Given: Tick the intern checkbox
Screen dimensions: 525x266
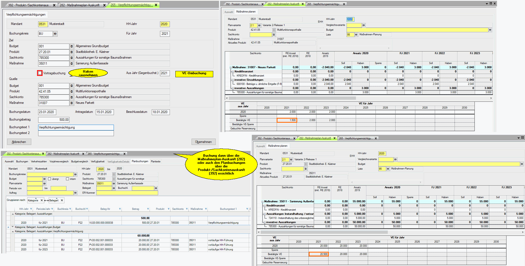Looking at the screenshot, I should click(68, 179).
